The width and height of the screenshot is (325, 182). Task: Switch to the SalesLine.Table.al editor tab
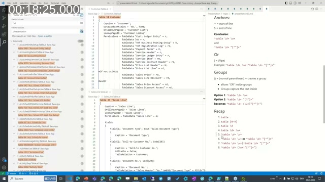point(100,92)
